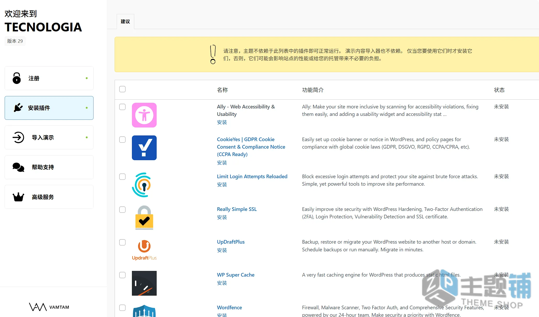Viewport: 539px width, 317px height.
Task: Click the pink Ally accessibility plugin icon
Action: point(144,115)
